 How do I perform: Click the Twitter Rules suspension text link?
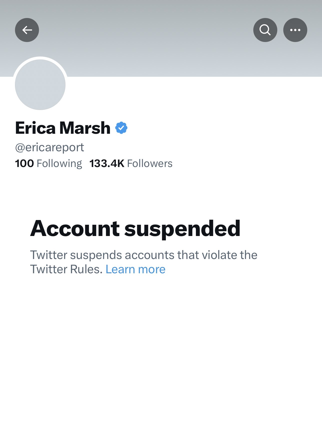click(135, 269)
